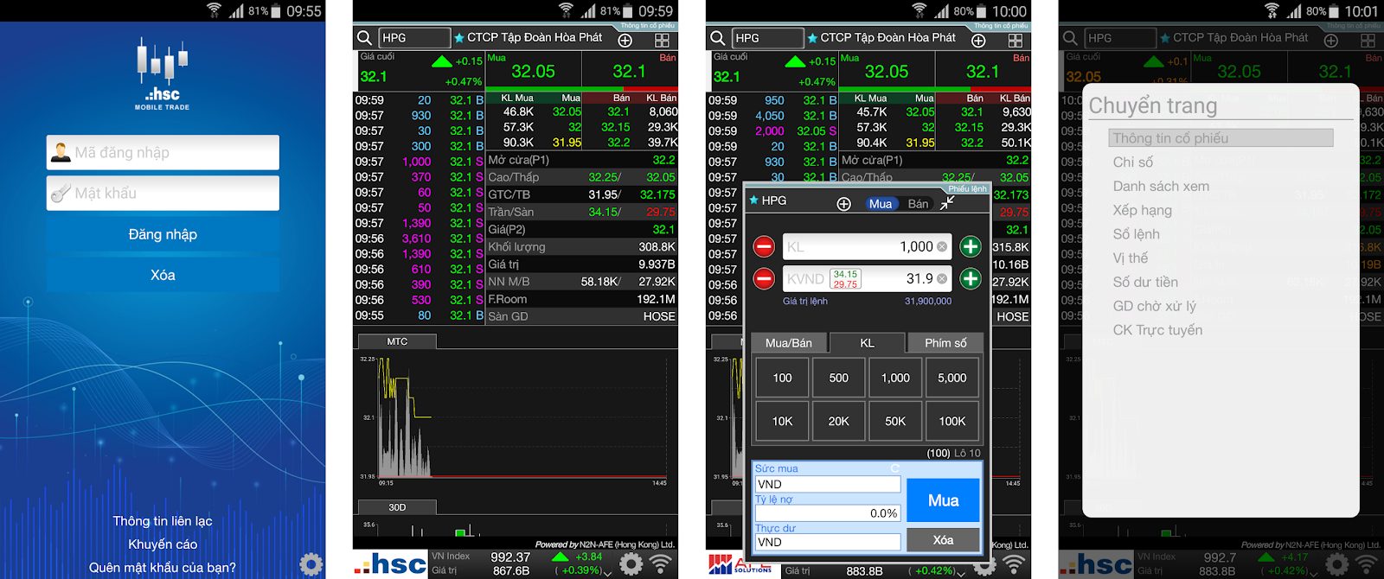Tap favorite star on 09:59 quote screen
Screen dimensions: 1384x579
[459, 38]
